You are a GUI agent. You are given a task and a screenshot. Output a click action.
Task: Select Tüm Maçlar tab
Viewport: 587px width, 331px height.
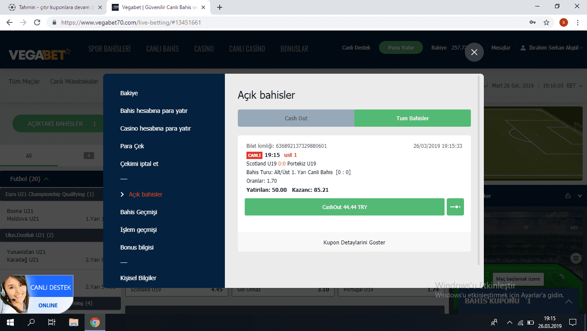pos(24,81)
